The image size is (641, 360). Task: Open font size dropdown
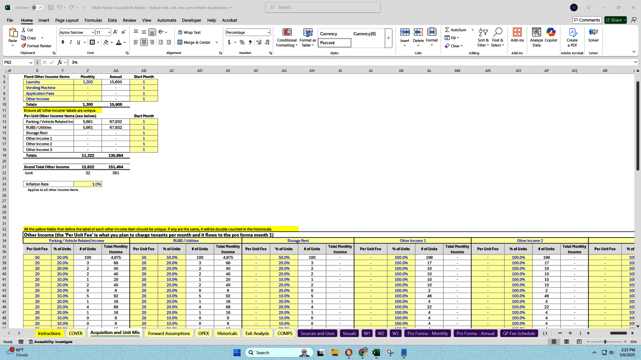tap(109, 32)
